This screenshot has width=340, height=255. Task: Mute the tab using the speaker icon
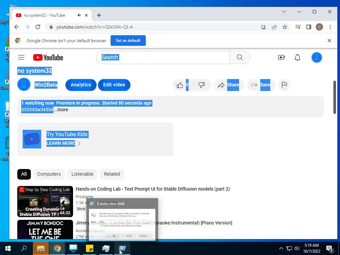tap(79, 15)
